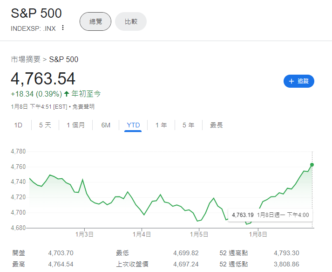Open the three-dot menu beside INDEXSP: .INX
The image size is (332, 272).
63,28
